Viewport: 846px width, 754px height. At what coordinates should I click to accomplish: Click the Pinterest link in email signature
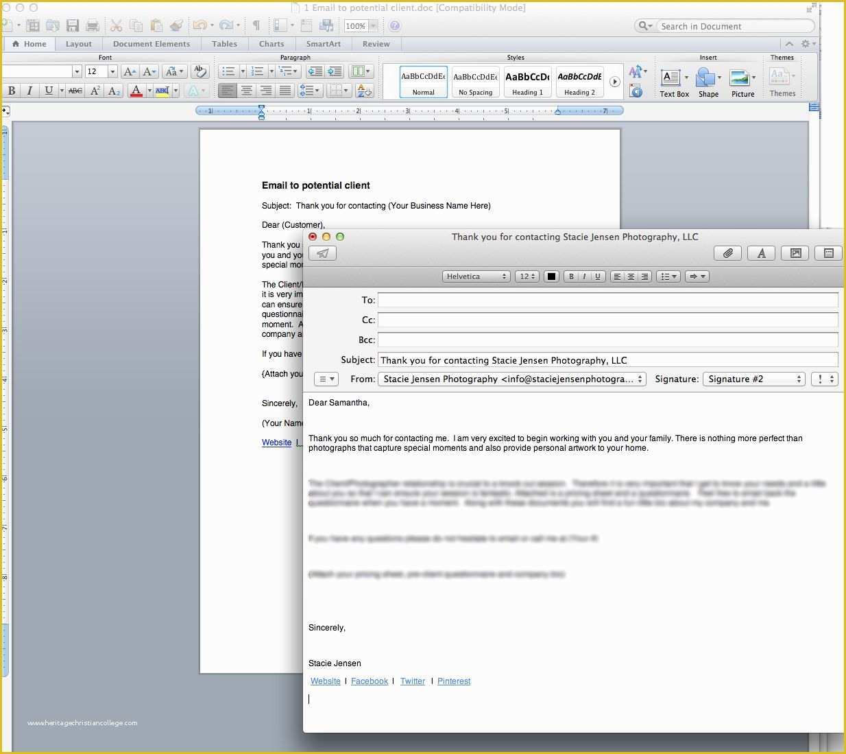(x=454, y=681)
